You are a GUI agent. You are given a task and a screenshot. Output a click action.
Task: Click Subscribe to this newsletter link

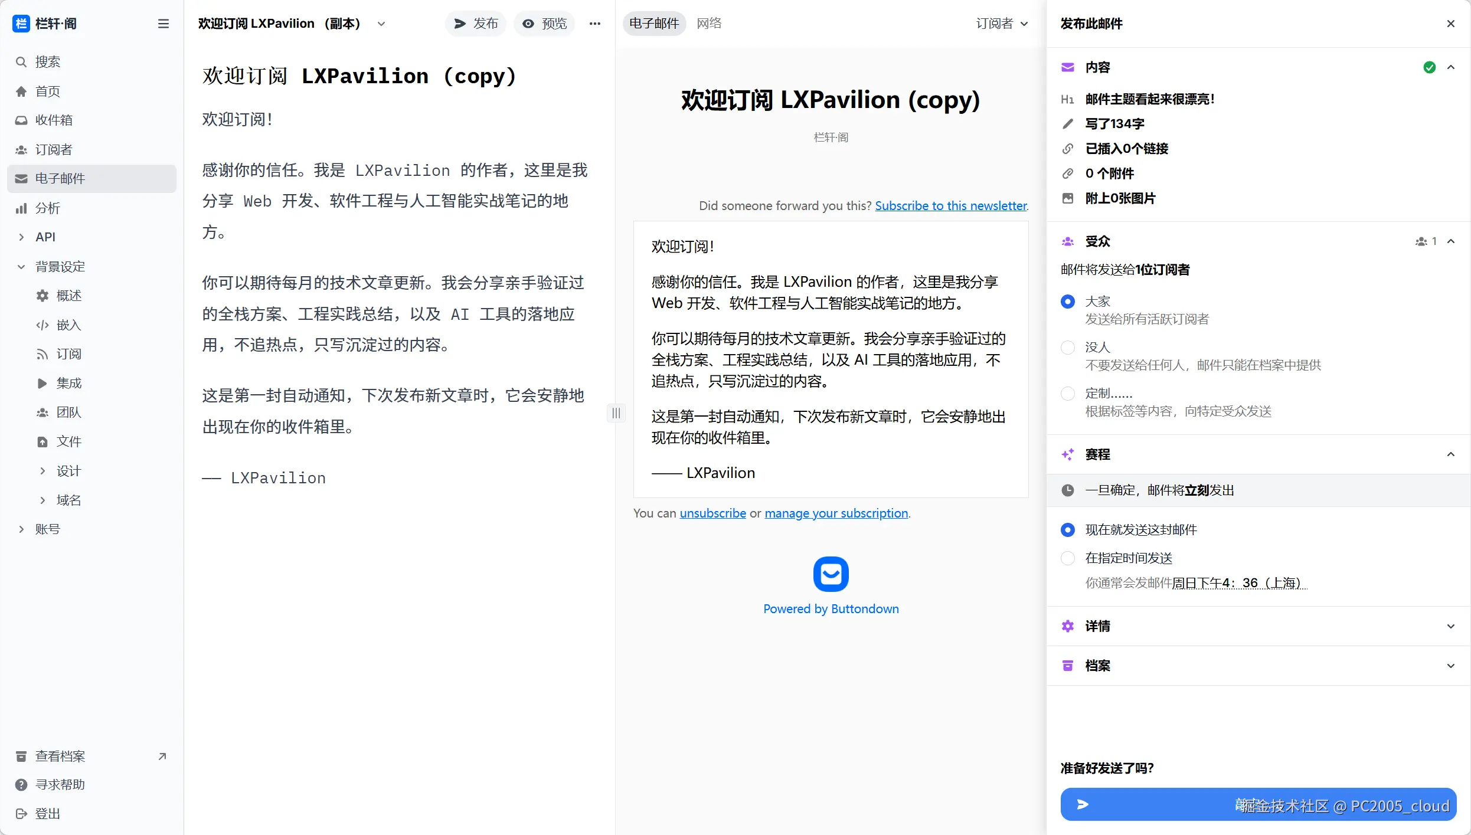[x=951, y=205]
